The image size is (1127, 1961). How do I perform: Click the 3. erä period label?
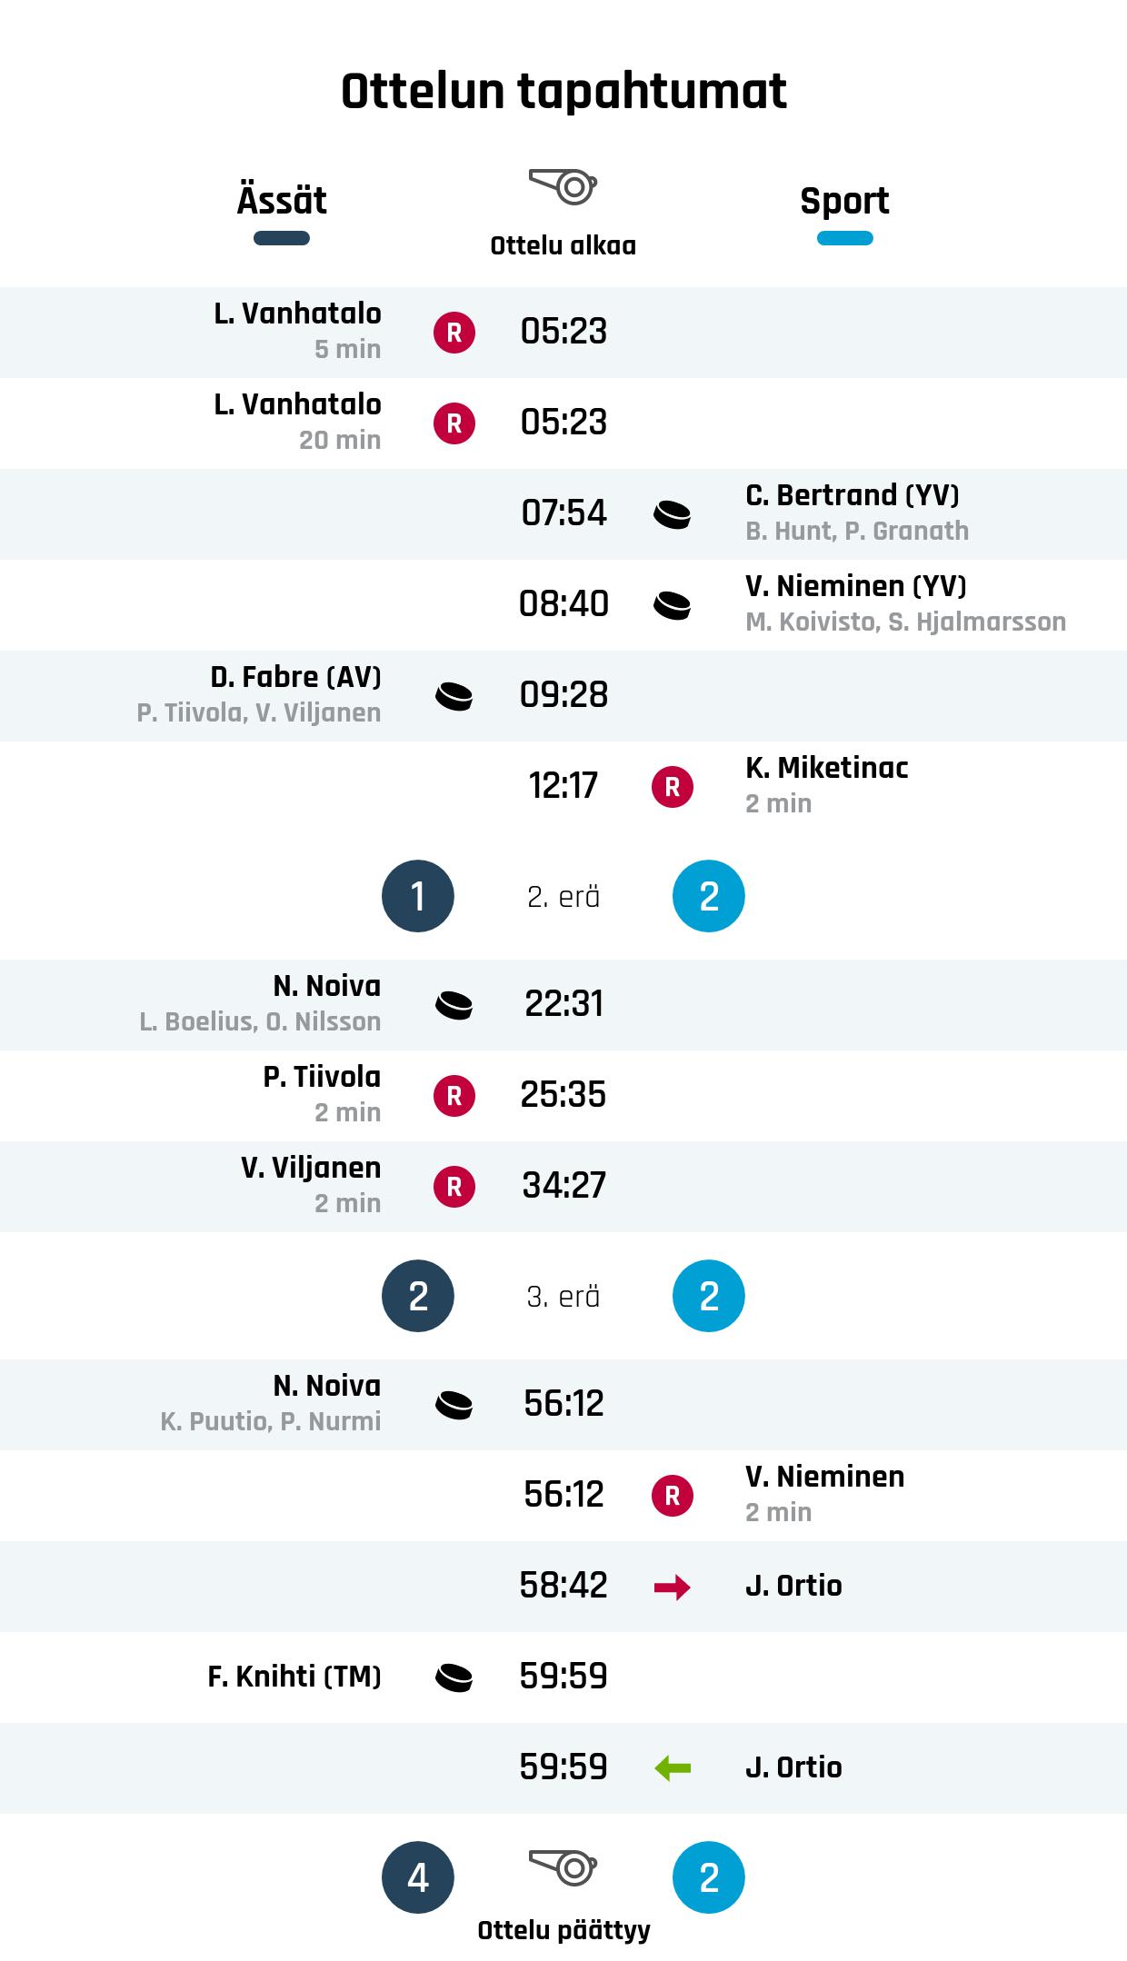click(563, 1297)
